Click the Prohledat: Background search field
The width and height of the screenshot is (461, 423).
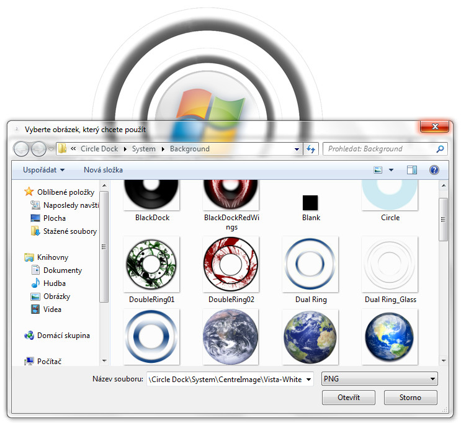385,149
